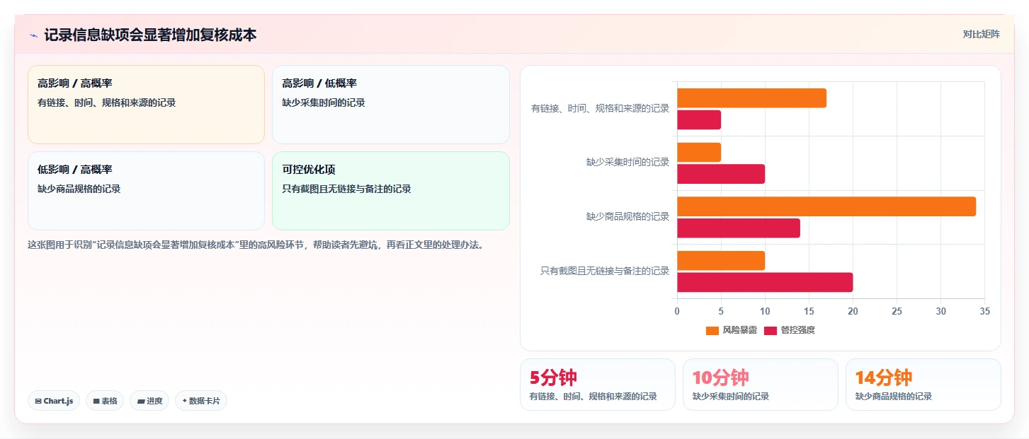1029x439 pixels.
Task: Toggle the 管控强度 legend swatch
Action: pyautogui.click(x=771, y=330)
